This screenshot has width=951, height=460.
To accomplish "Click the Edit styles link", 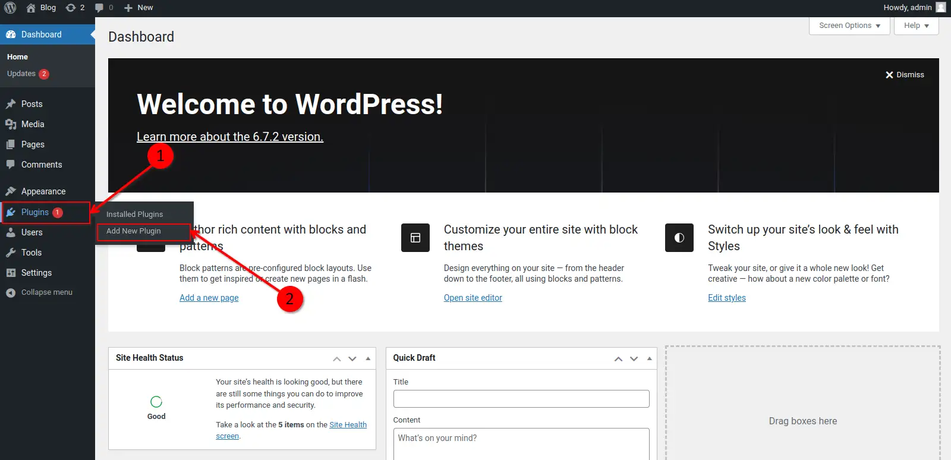I will pyautogui.click(x=727, y=298).
